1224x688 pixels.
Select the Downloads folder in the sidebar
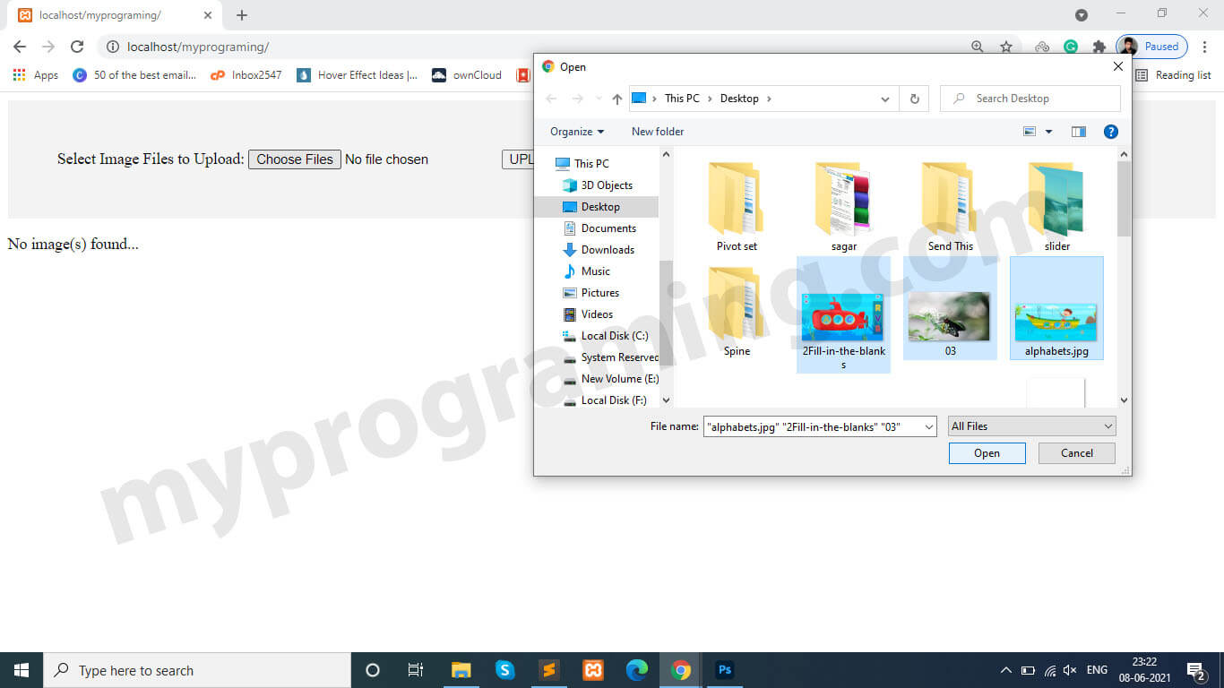(605, 250)
